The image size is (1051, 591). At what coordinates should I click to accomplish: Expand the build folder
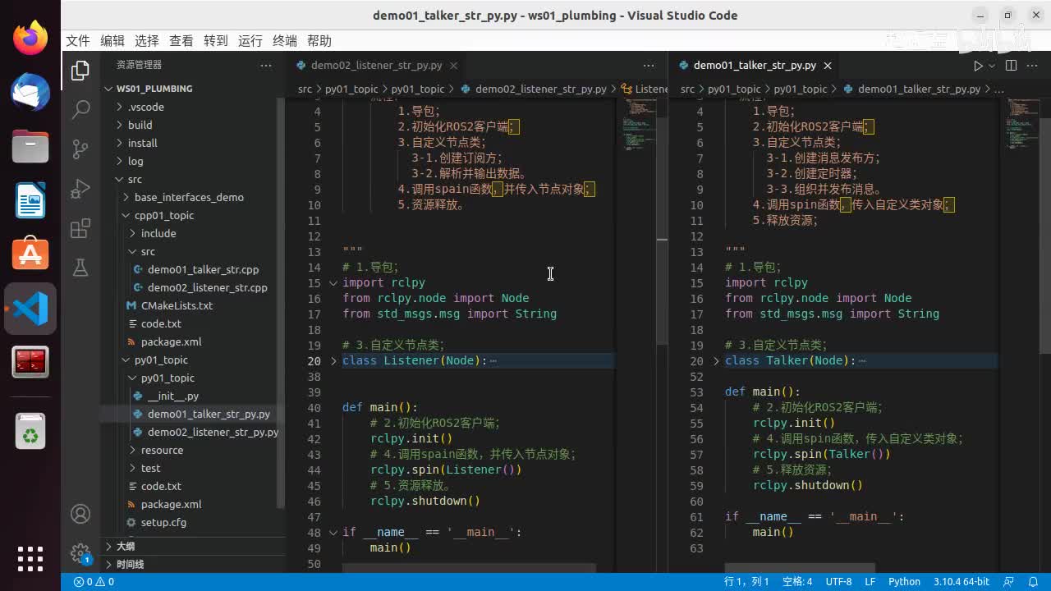point(140,125)
